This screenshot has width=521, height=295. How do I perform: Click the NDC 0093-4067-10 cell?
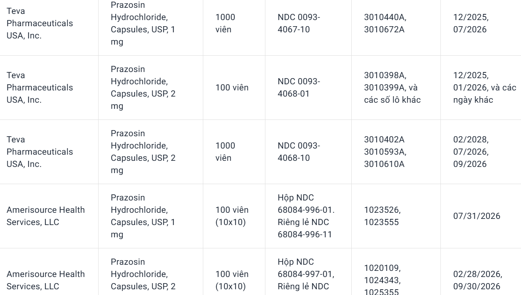[299, 23]
